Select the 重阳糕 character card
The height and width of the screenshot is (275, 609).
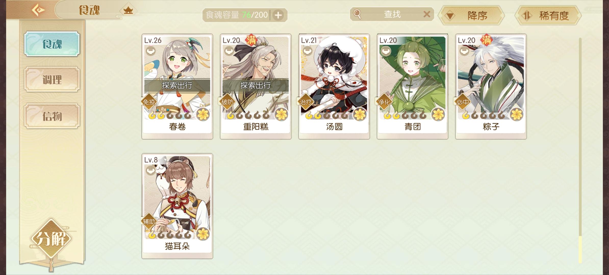[256, 86]
